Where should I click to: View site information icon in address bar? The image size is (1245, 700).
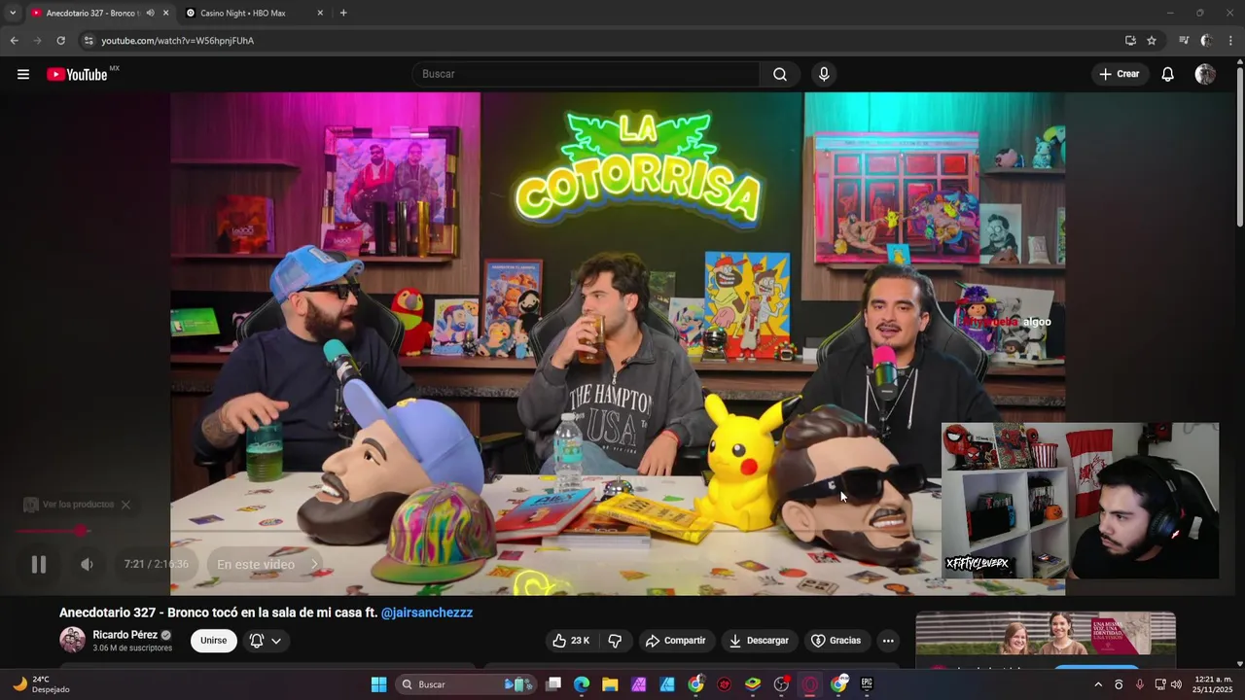point(89,41)
